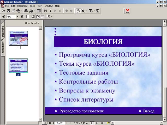Open the Document menu
This screenshot has width=167, height=125.
(x=22, y=6)
